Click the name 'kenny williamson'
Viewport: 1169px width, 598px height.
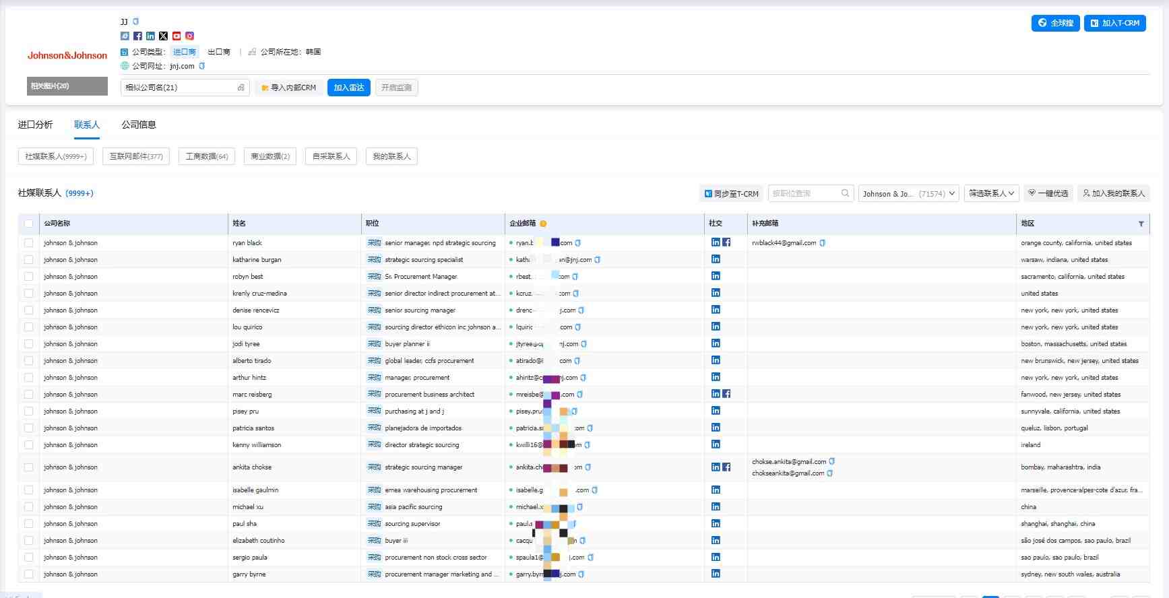tap(257, 445)
